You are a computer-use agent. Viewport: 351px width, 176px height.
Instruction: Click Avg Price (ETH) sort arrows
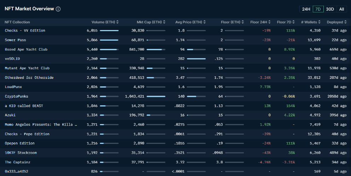click(204, 22)
